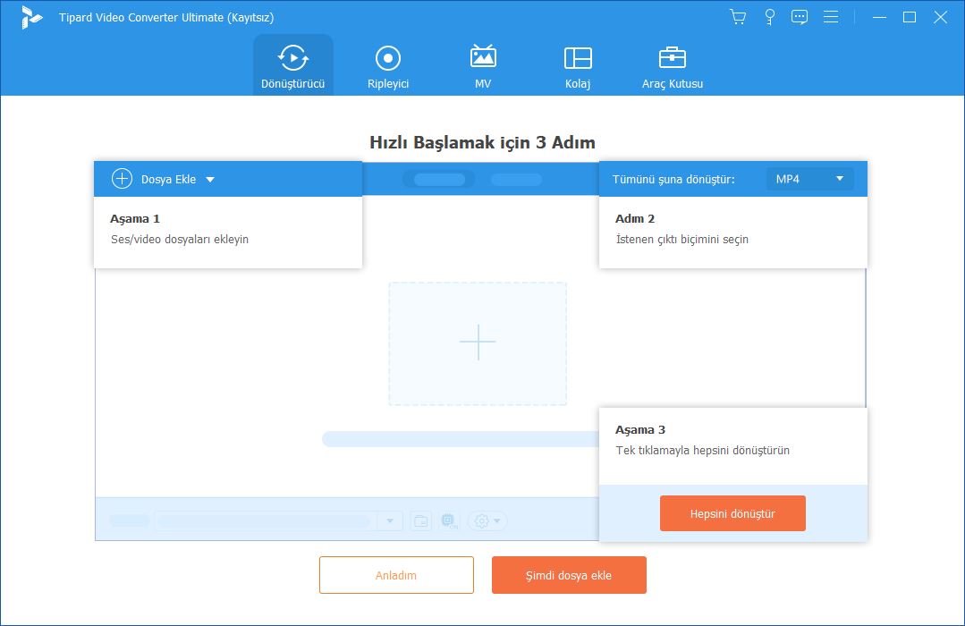Viewport: 965px width, 626px height.
Task: Open the Araç Kutusu tab
Action: pyautogui.click(x=672, y=65)
